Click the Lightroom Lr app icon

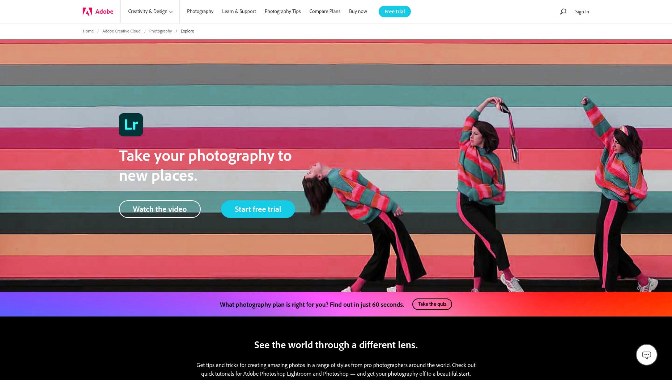[x=131, y=125]
